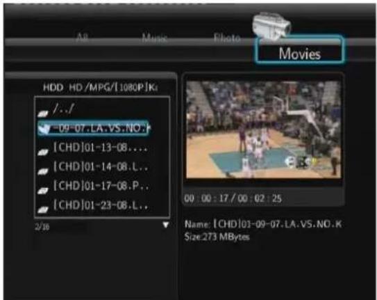This screenshot has height=300, width=377.
Task: Click the Name: [CHD]01-09-07.LA.VS.NO.K text
Action: 263,224
